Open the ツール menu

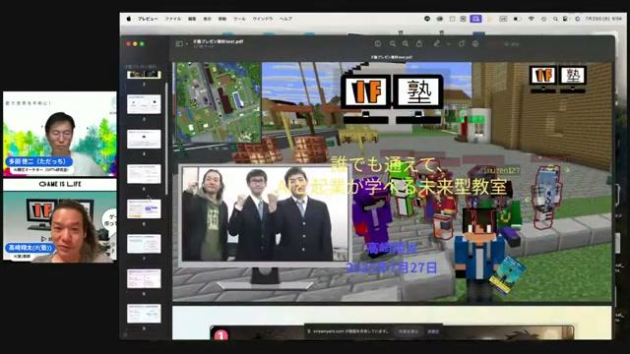(x=239, y=19)
